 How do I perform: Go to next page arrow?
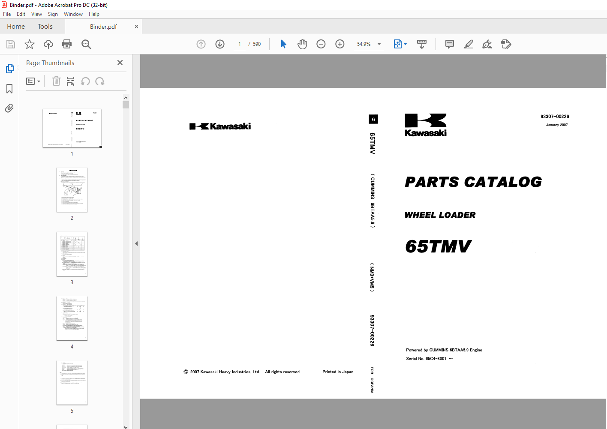tap(220, 44)
